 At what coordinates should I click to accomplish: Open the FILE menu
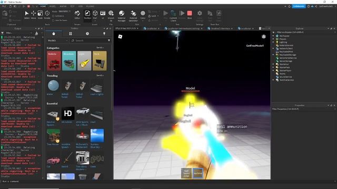4,6
